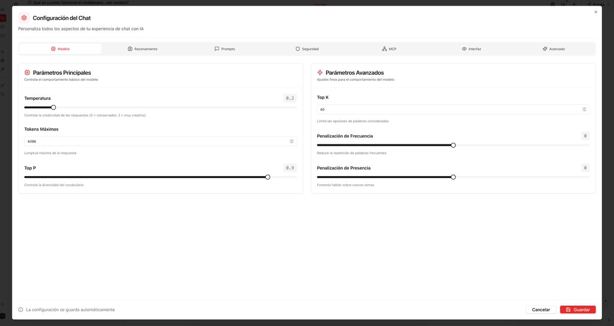This screenshot has width=614, height=326.
Task: Focus the Top K input field
Action: (453, 110)
